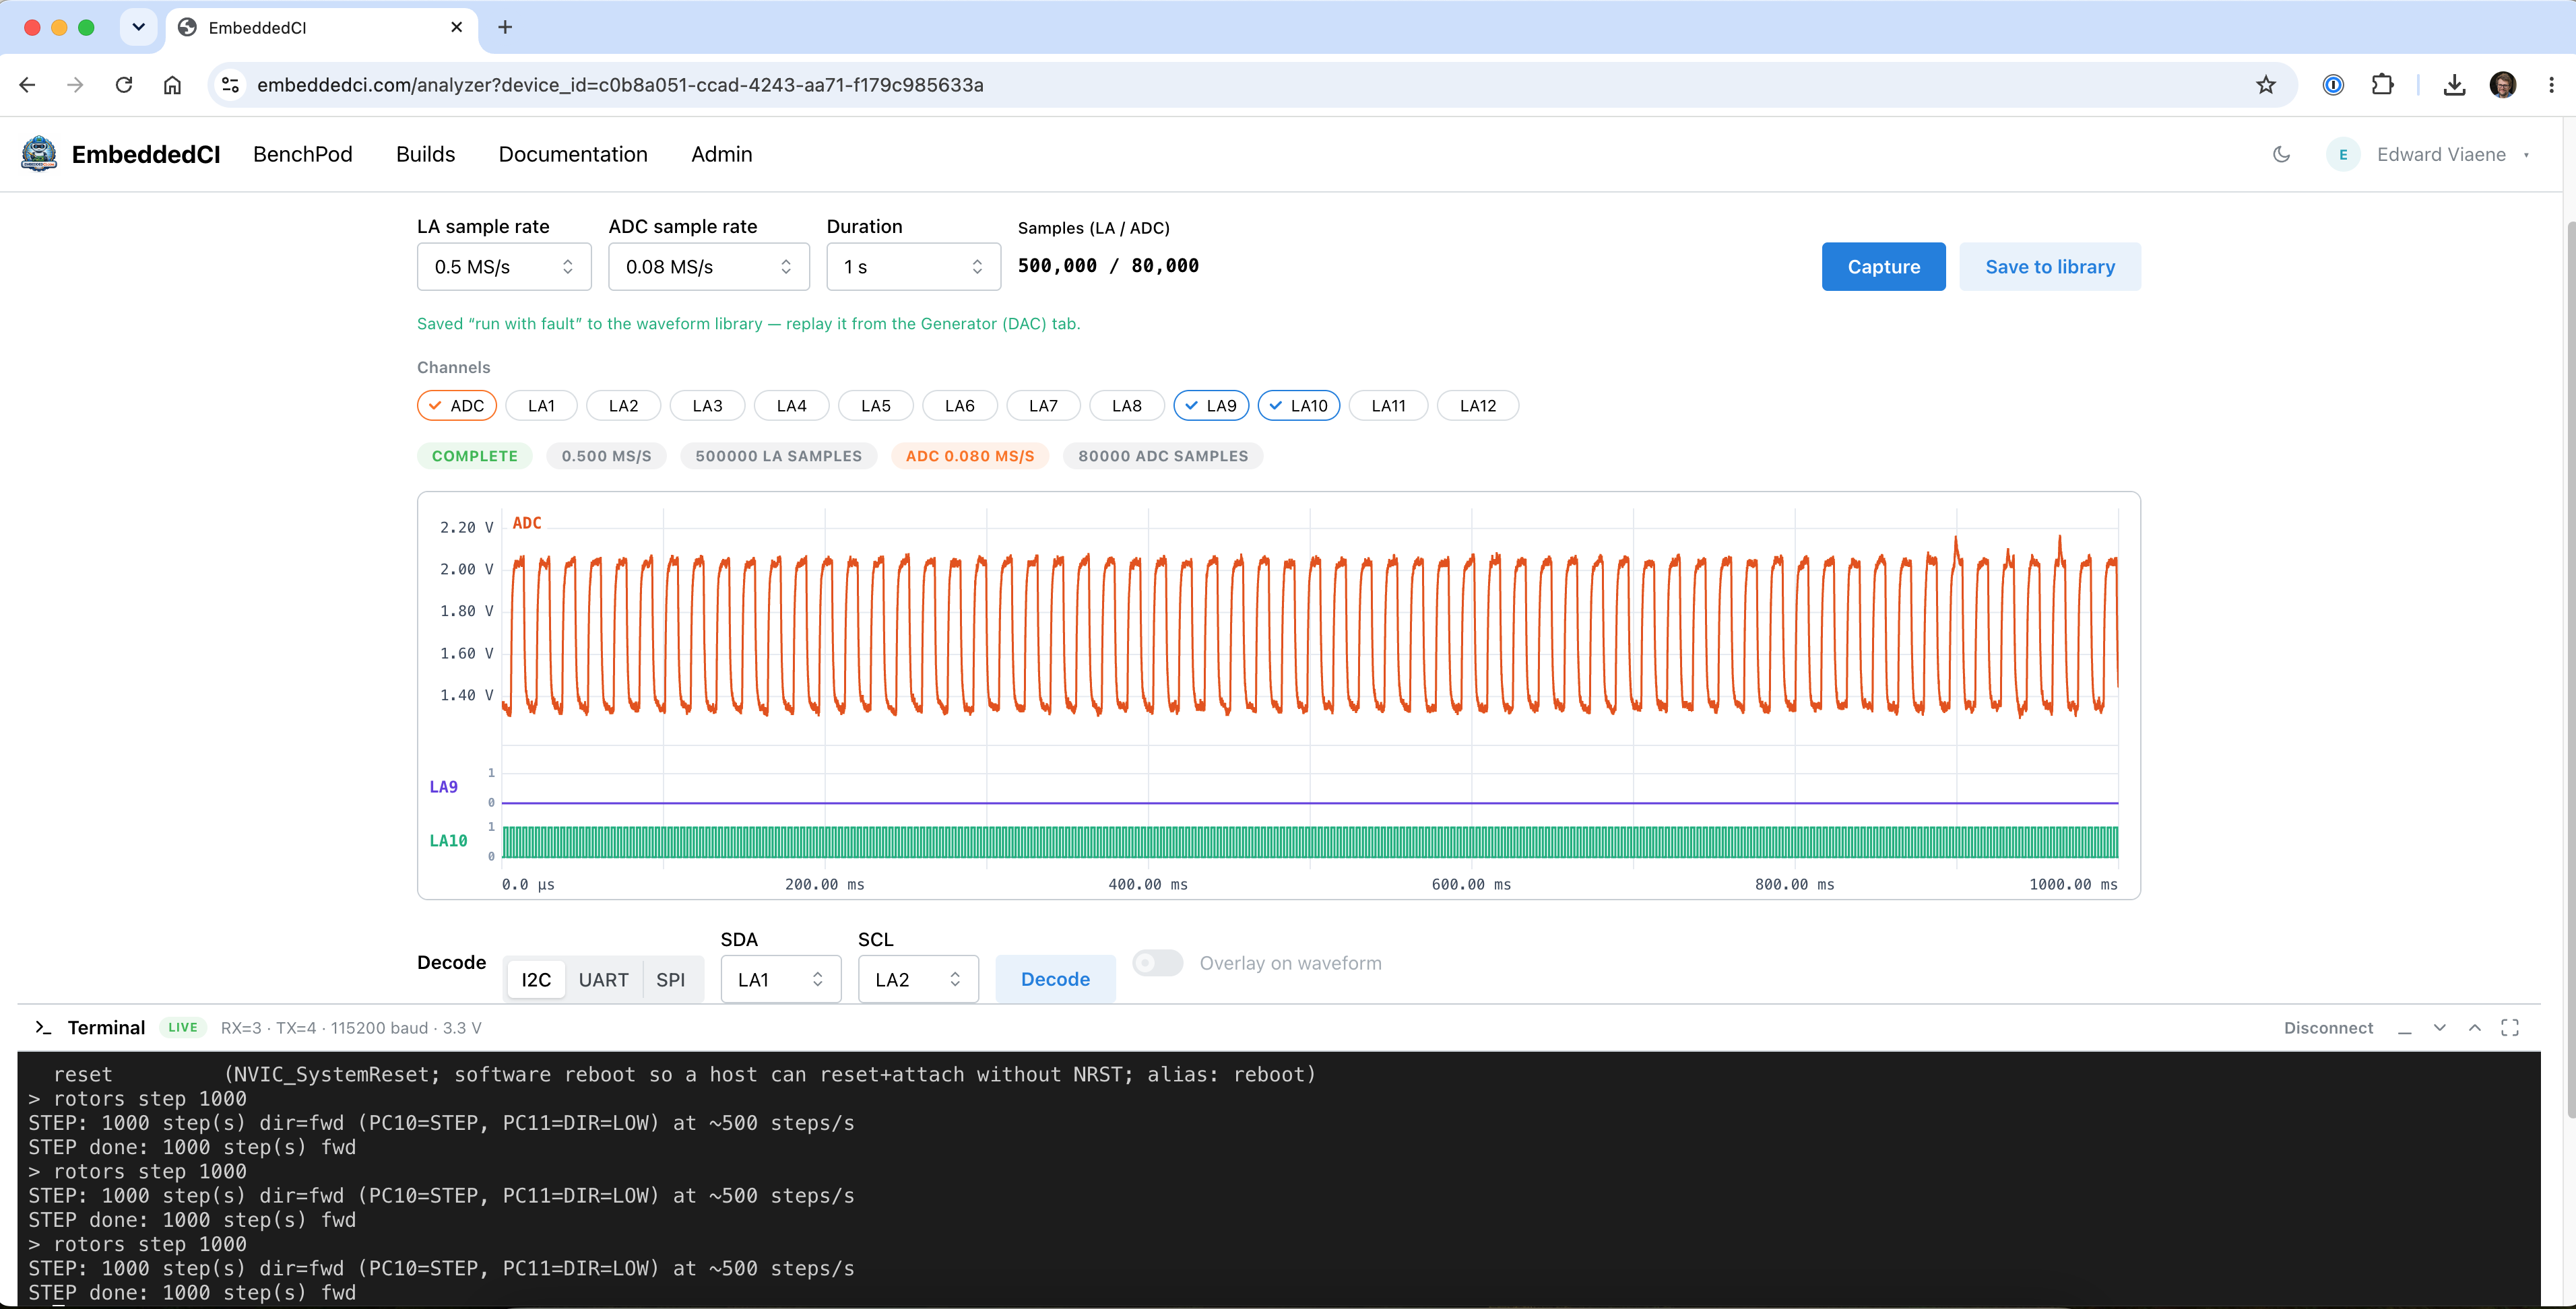The image size is (2576, 1309).
Task: Select the SPI decode tab
Action: (x=671, y=979)
